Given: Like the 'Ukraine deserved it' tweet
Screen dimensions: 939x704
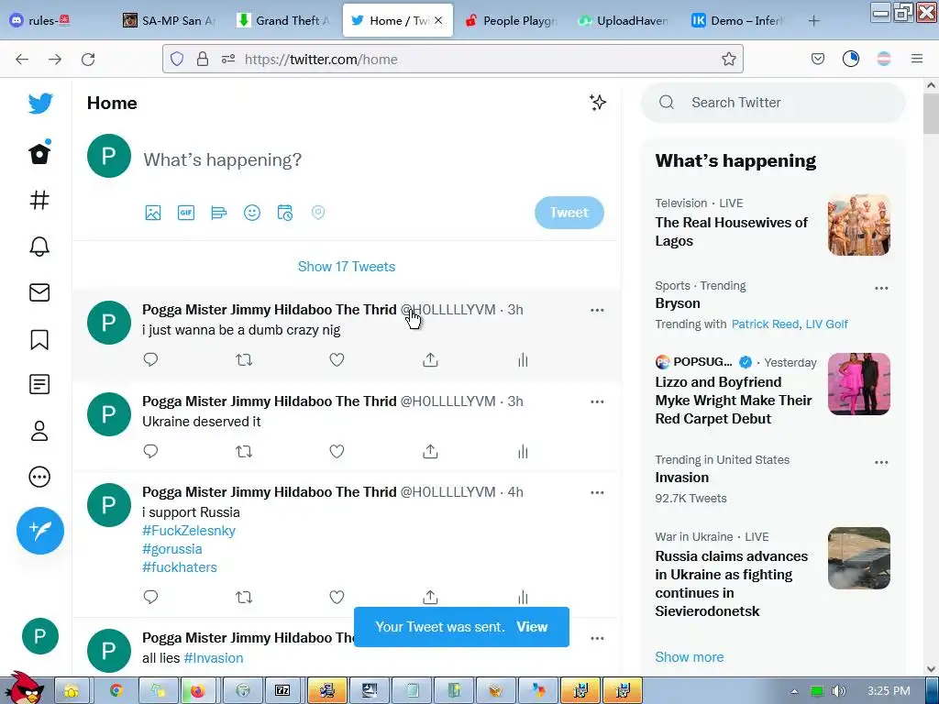Looking at the screenshot, I should coord(337,451).
